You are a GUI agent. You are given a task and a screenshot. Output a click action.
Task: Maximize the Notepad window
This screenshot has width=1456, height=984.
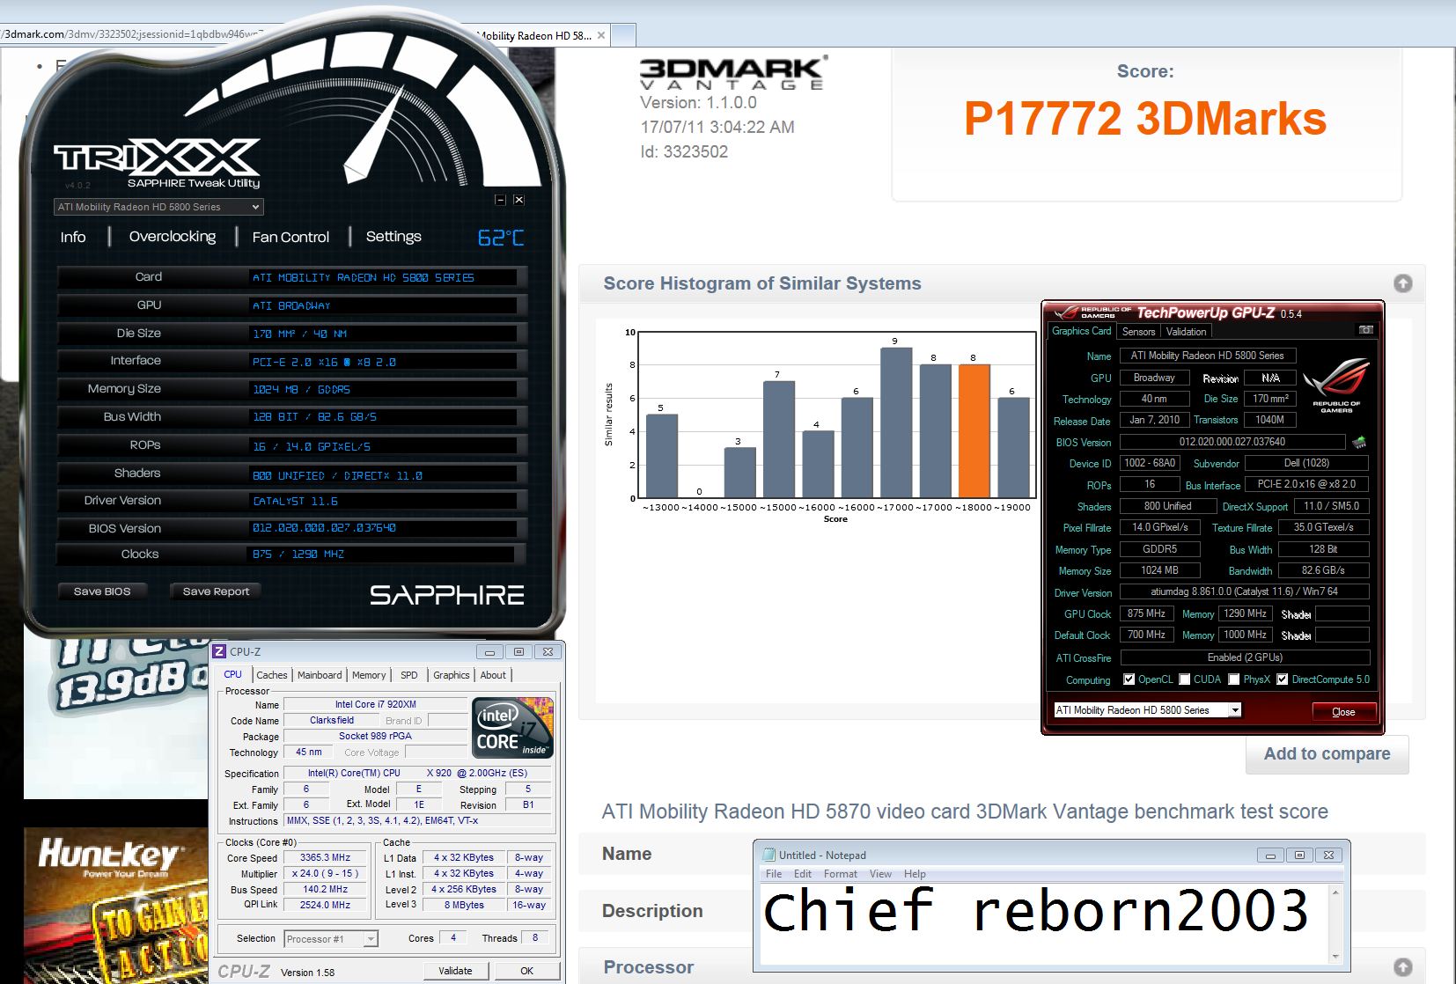[x=1299, y=855]
